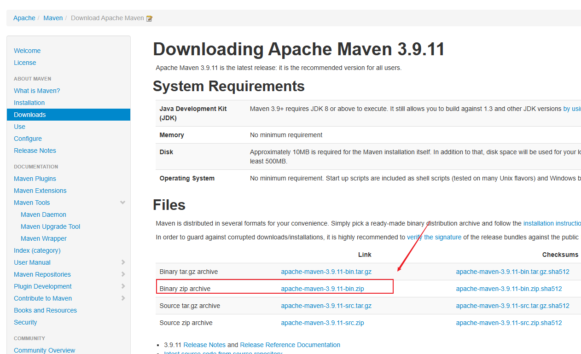
Task: Follow the verify the signature link
Action: coord(434,237)
